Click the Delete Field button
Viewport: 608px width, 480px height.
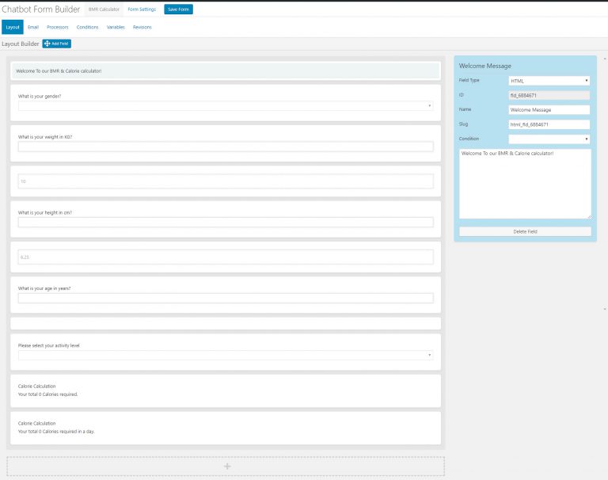coord(525,231)
